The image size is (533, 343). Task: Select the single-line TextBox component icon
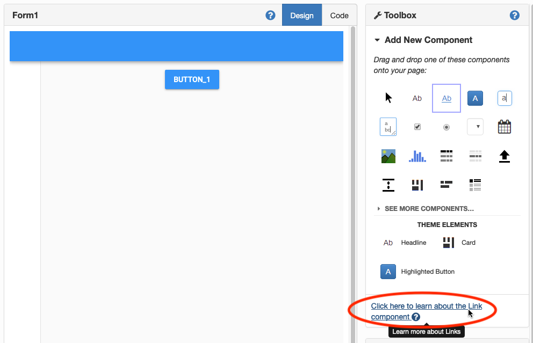tap(504, 98)
